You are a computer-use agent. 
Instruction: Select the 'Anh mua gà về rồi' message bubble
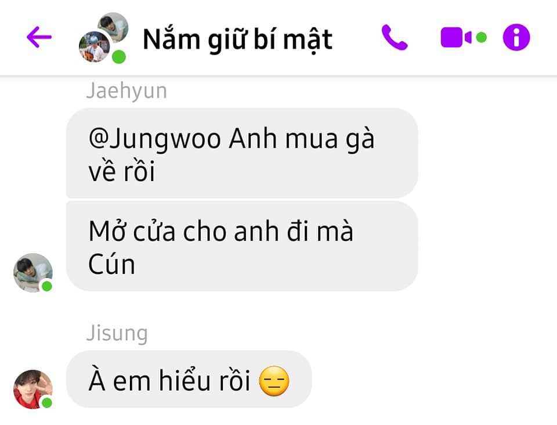(x=242, y=153)
